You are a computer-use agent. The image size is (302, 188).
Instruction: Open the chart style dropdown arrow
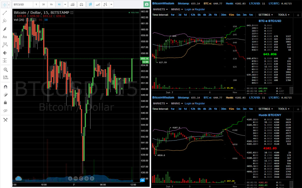[x=111, y=5]
